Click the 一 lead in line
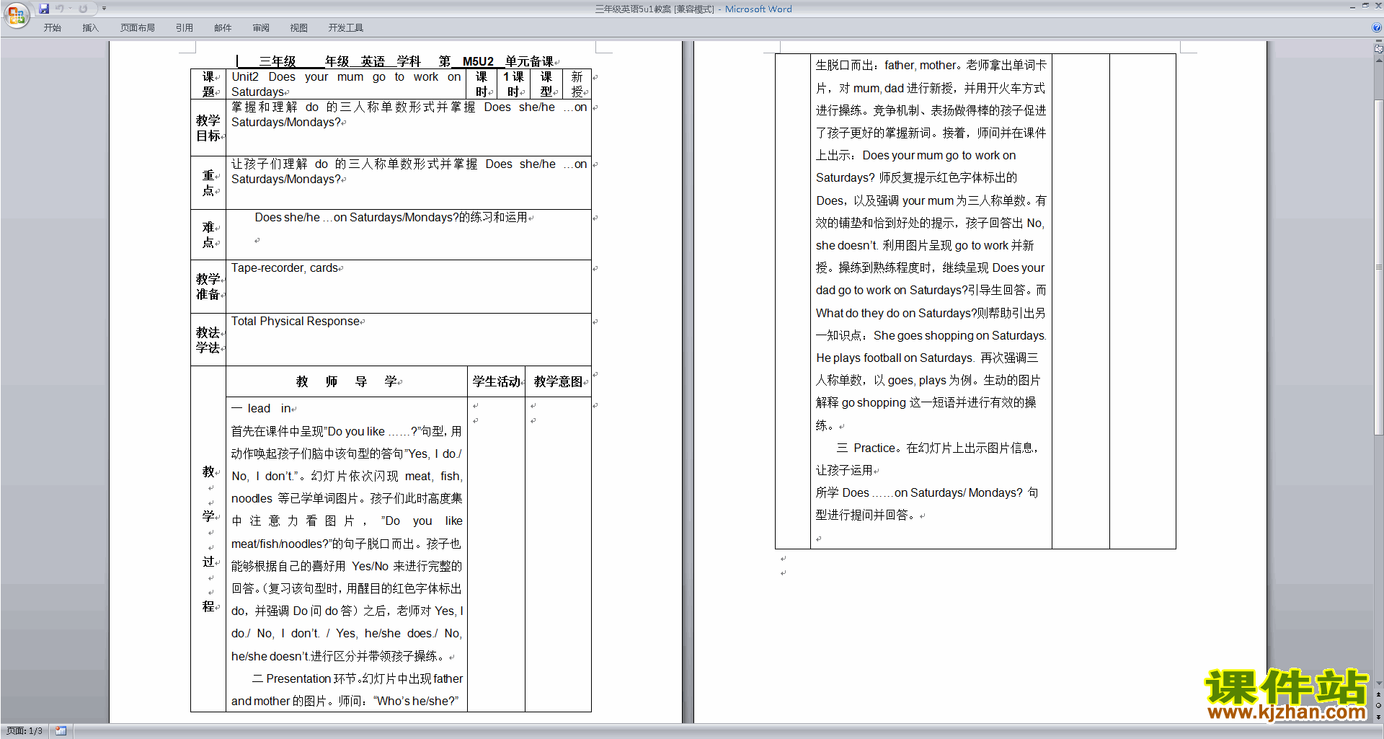 tap(261, 409)
